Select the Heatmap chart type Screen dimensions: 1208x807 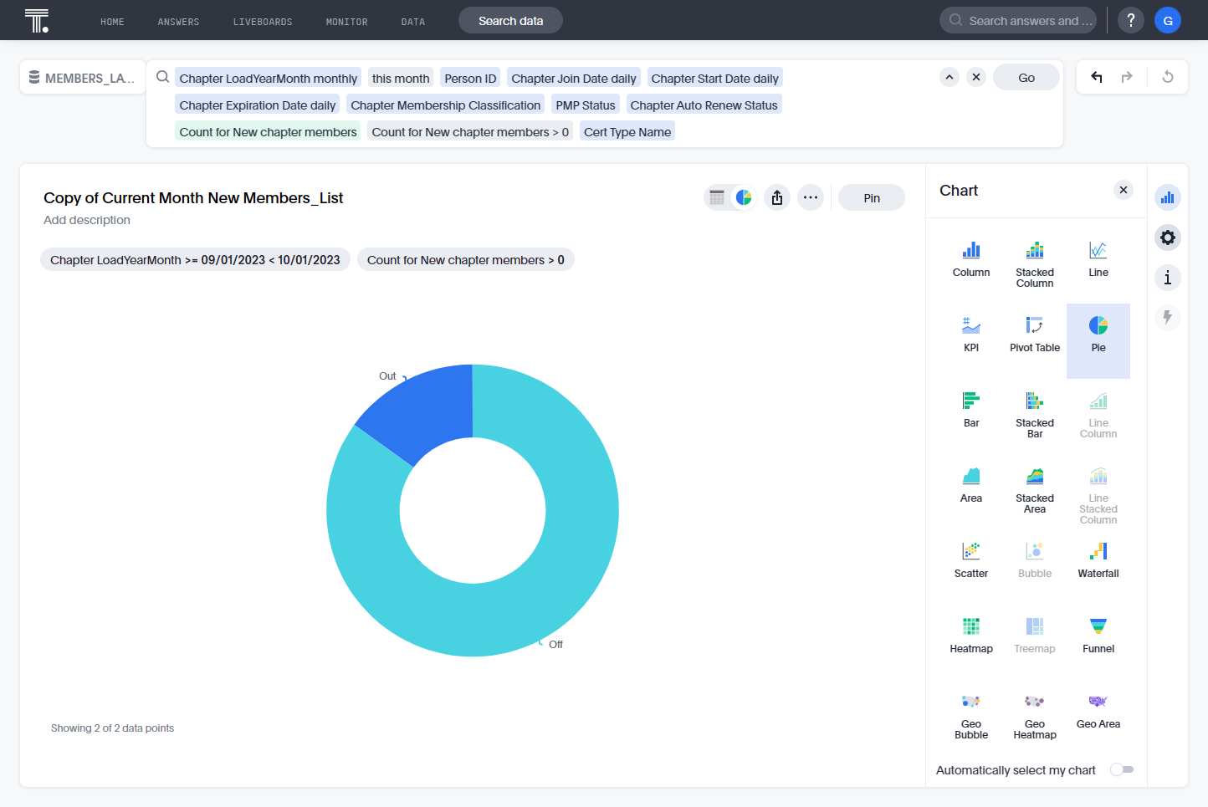click(x=971, y=636)
